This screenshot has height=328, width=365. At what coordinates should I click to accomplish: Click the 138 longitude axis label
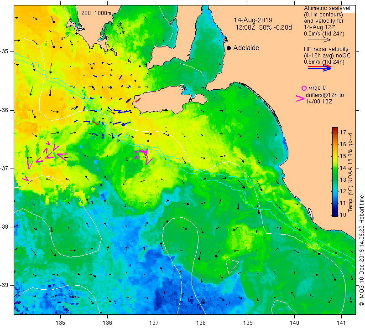[x=201, y=323]
